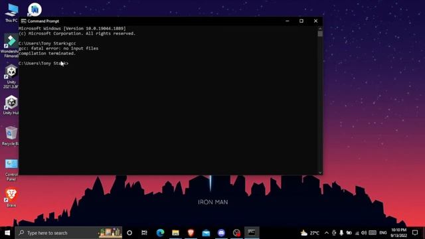The height and width of the screenshot is (239, 425).
Task: Launch the Unity Hub desktop shortcut
Action: (x=11, y=105)
